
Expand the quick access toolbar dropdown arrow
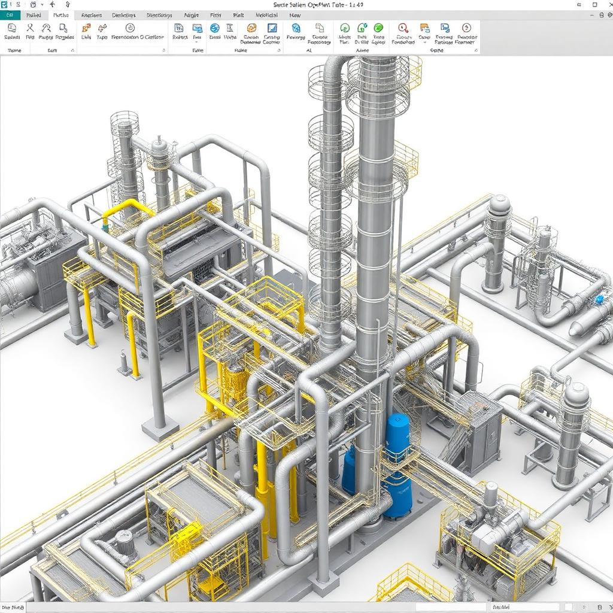(x=43, y=5)
